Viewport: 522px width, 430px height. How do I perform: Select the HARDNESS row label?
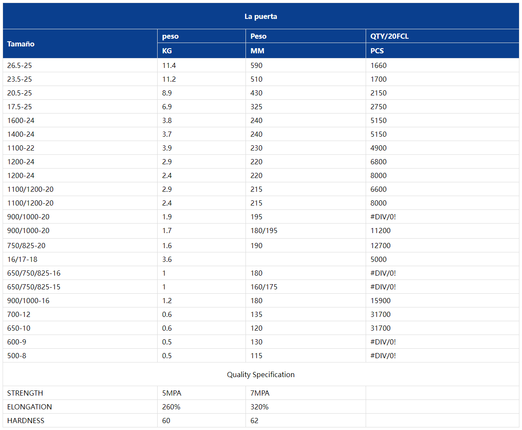pyautogui.click(x=25, y=421)
